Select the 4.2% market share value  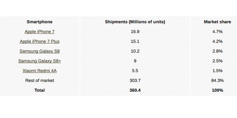217,41
